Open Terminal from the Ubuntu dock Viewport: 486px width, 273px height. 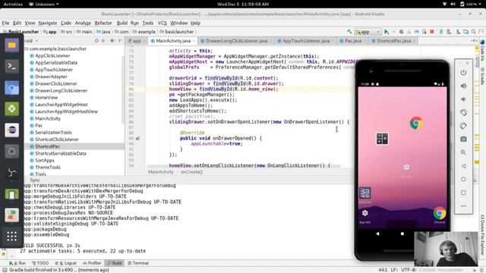(x=12, y=66)
